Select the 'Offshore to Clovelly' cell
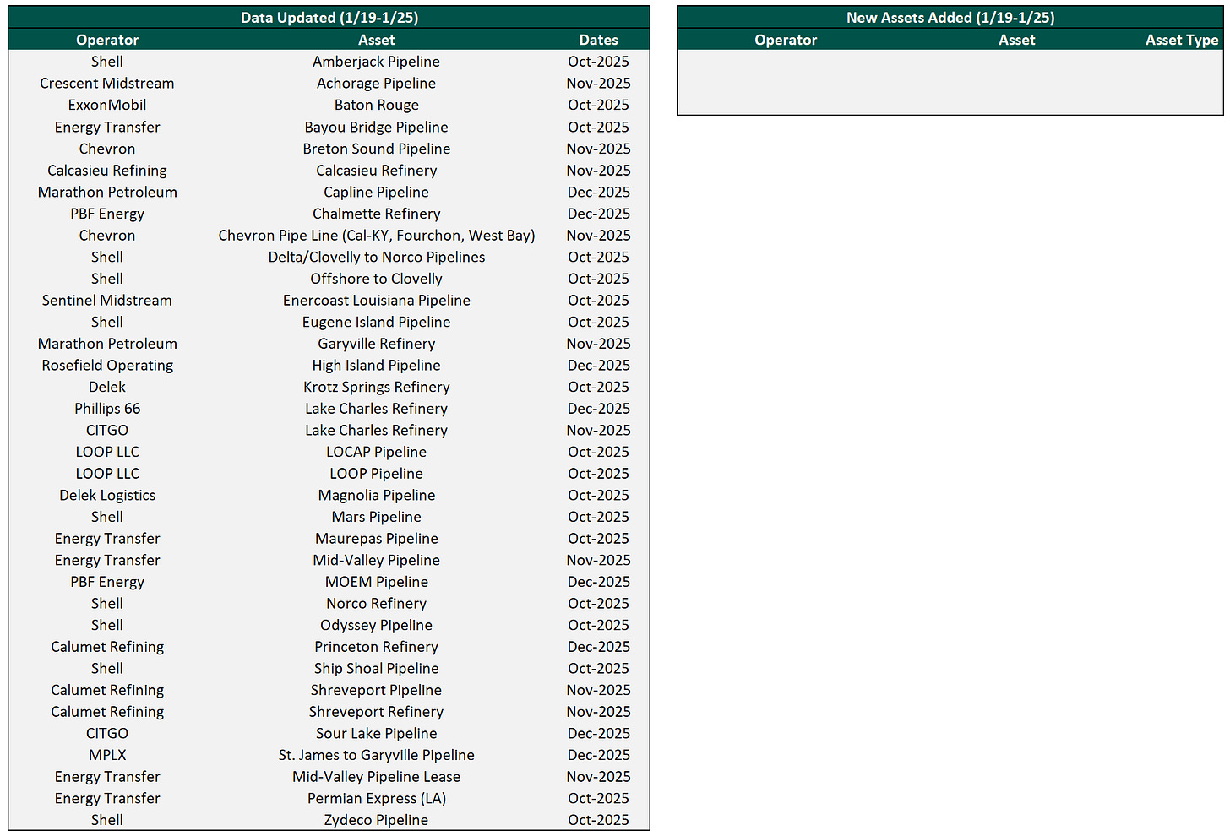Screen dimensions: 1230x836 coord(376,279)
